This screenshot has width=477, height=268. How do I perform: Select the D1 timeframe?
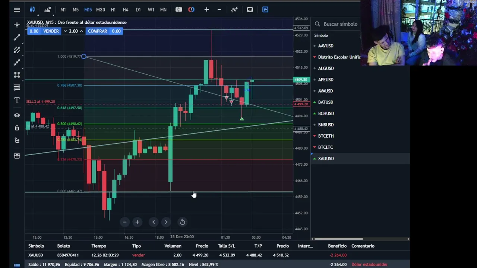[138, 10]
